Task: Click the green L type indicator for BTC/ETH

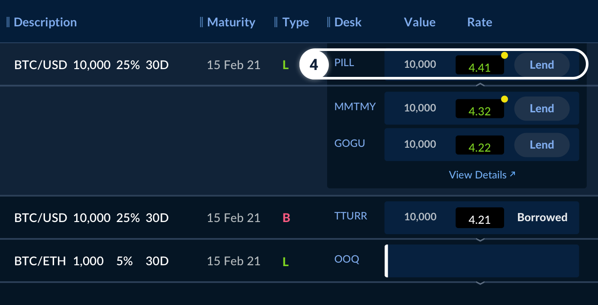Action: pyautogui.click(x=285, y=261)
